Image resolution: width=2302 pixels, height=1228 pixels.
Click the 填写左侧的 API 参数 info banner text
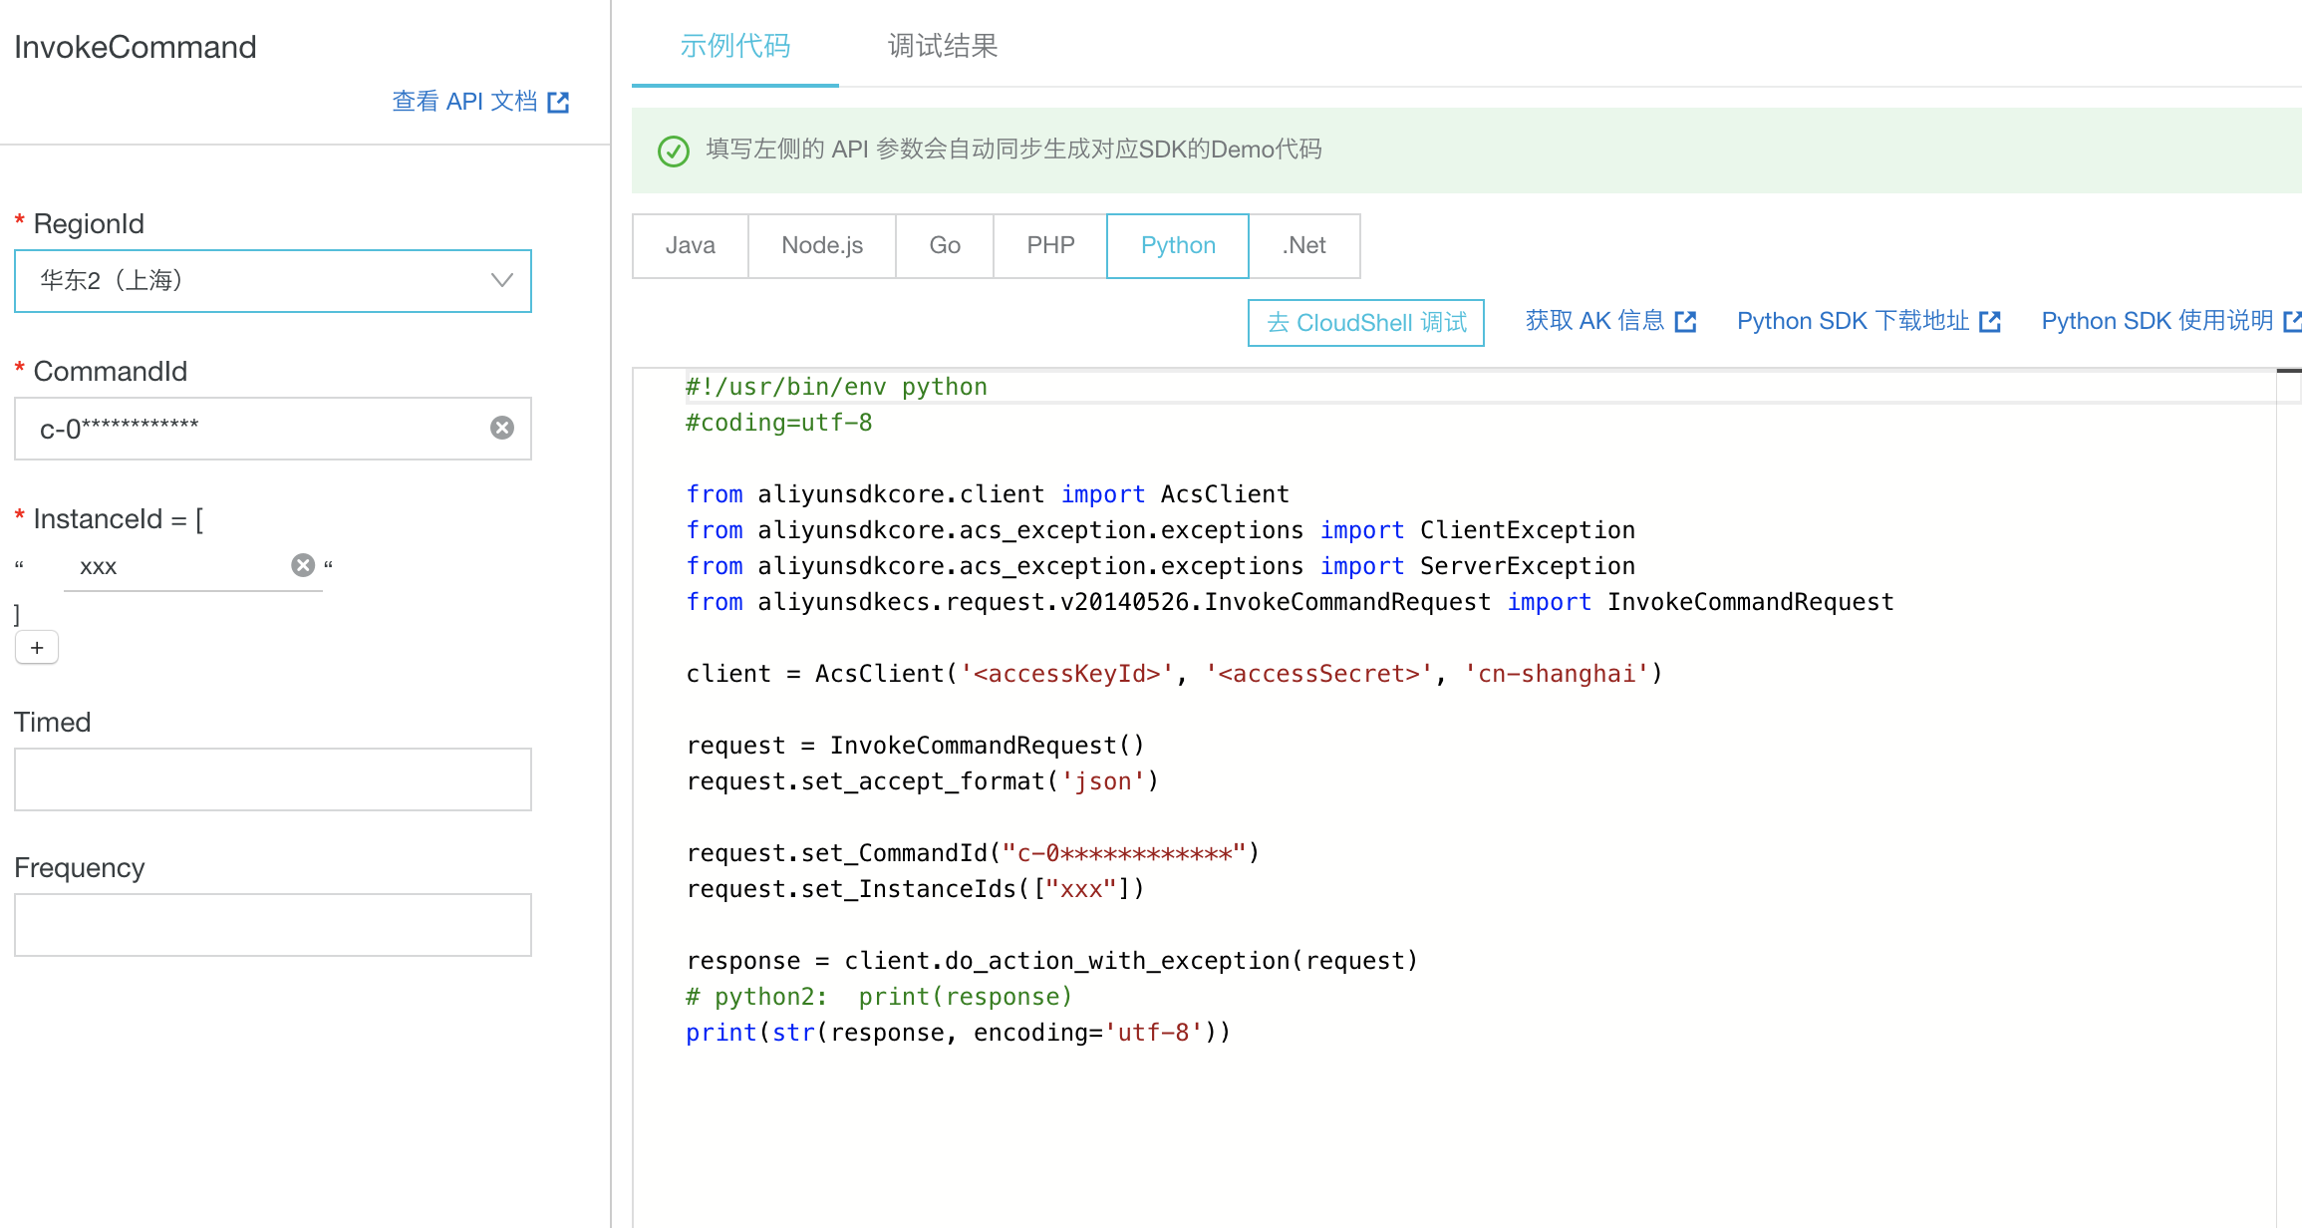tap(1013, 150)
